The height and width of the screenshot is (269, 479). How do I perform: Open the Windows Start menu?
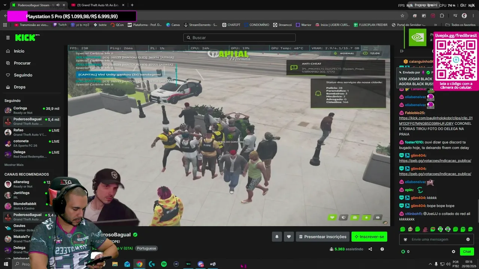[6, 264]
